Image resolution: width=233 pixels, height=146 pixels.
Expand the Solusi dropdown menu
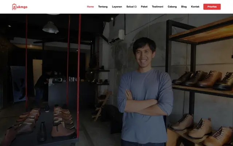[131, 7]
